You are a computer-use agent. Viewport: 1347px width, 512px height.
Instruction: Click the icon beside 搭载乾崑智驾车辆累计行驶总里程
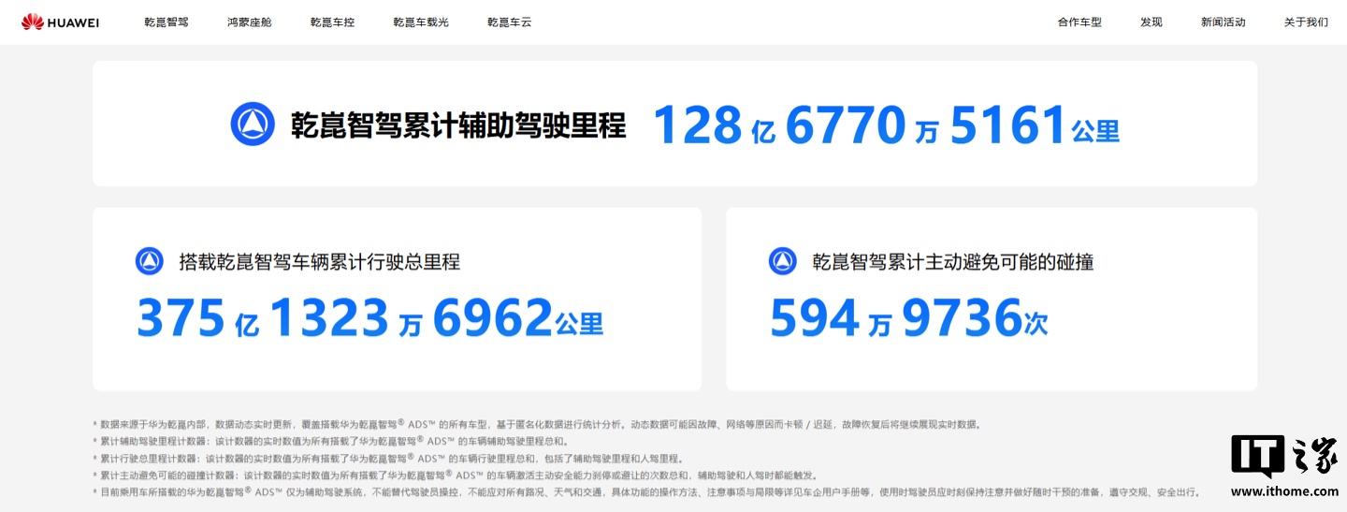(150, 261)
